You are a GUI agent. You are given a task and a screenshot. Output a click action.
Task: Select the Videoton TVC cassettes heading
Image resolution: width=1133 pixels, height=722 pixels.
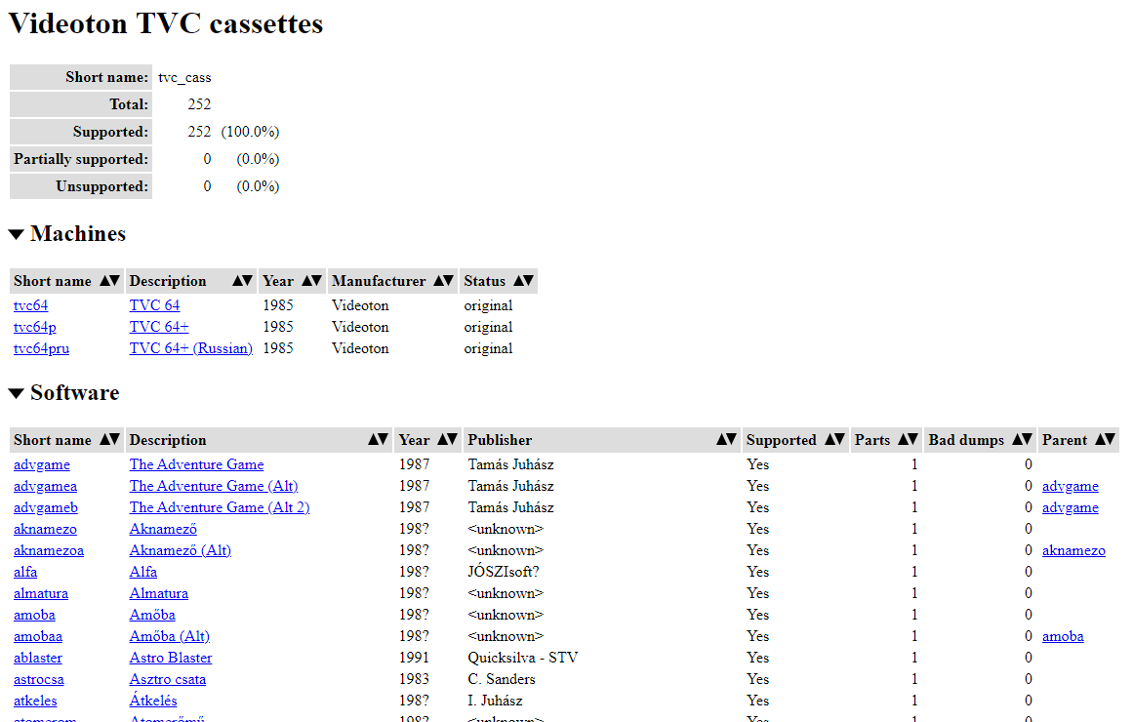tap(166, 23)
